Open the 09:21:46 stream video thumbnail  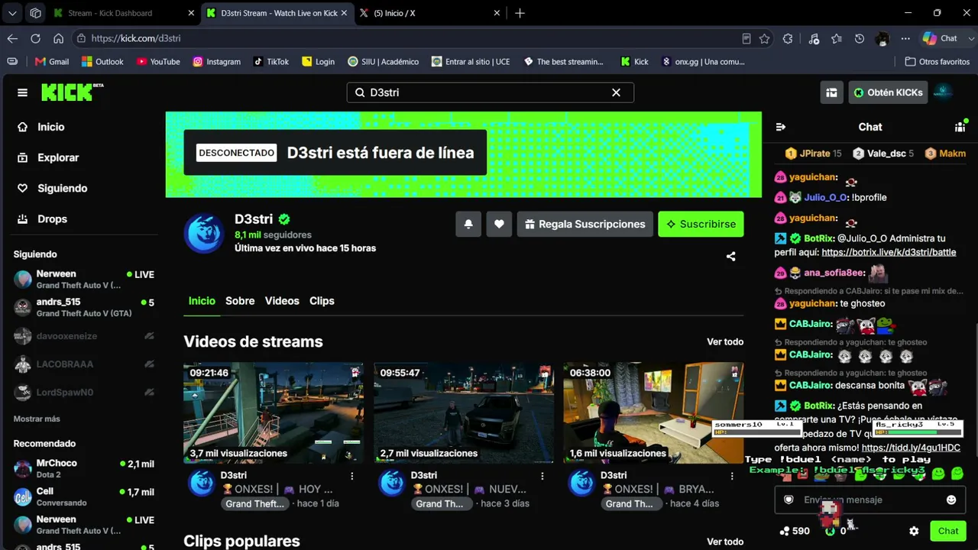pyautogui.click(x=274, y=412)
